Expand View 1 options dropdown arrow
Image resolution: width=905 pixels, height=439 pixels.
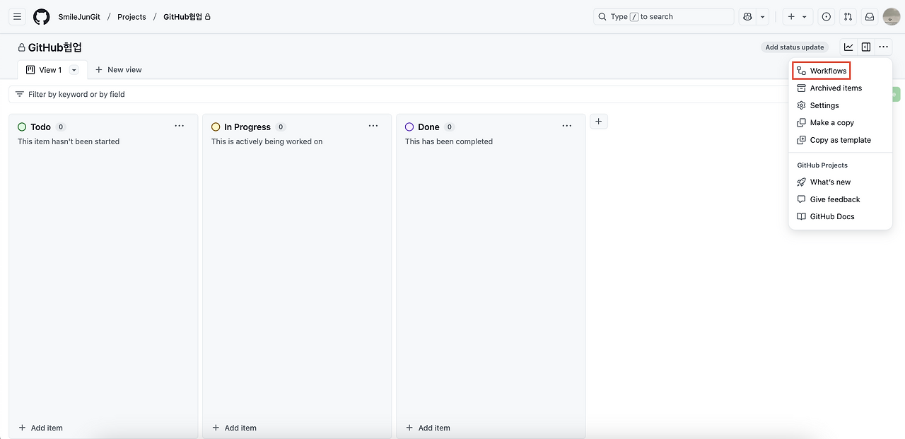pyautogui.click(x=74, y=70)
